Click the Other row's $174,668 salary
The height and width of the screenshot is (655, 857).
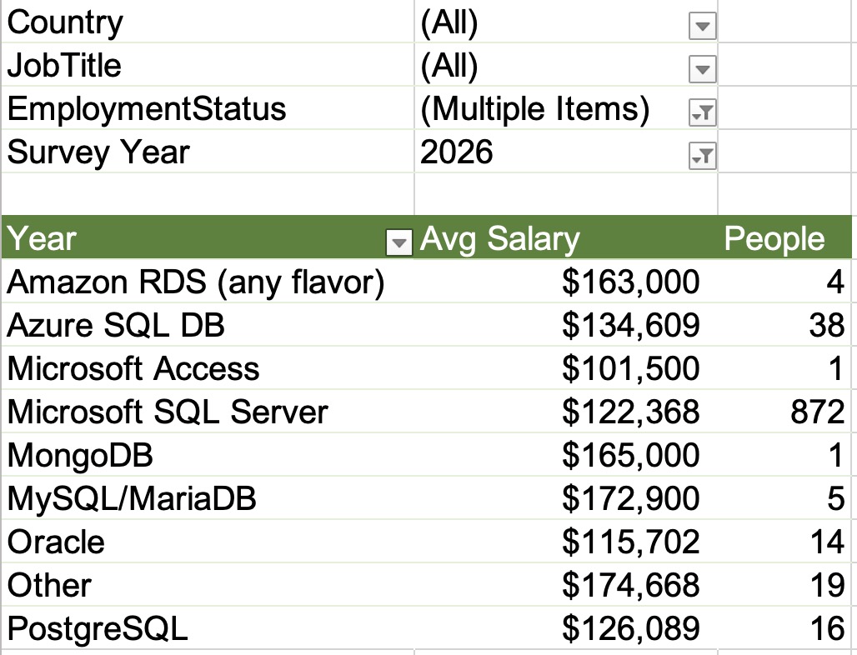click(x=630, y=585)
